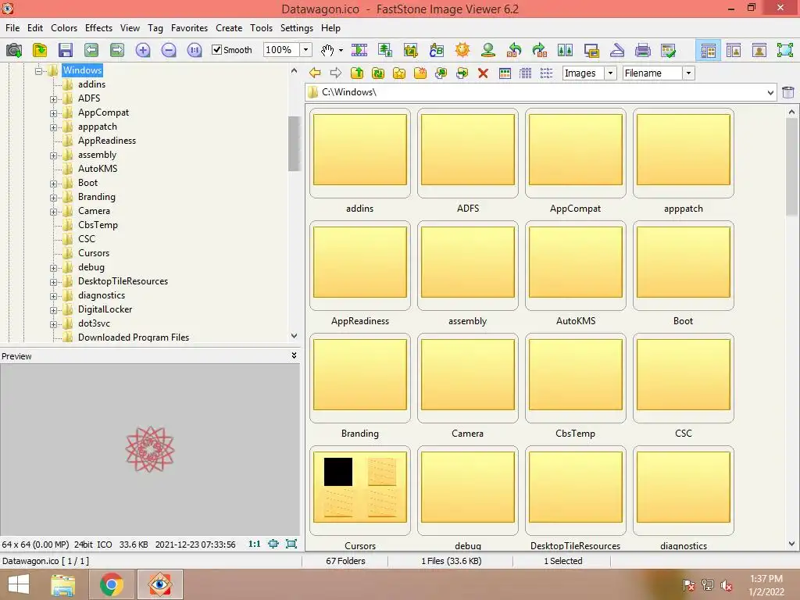The width and height of the screenshot is (800, 600).
Task: Go up one folder level
Action: (x=357, y=73)
